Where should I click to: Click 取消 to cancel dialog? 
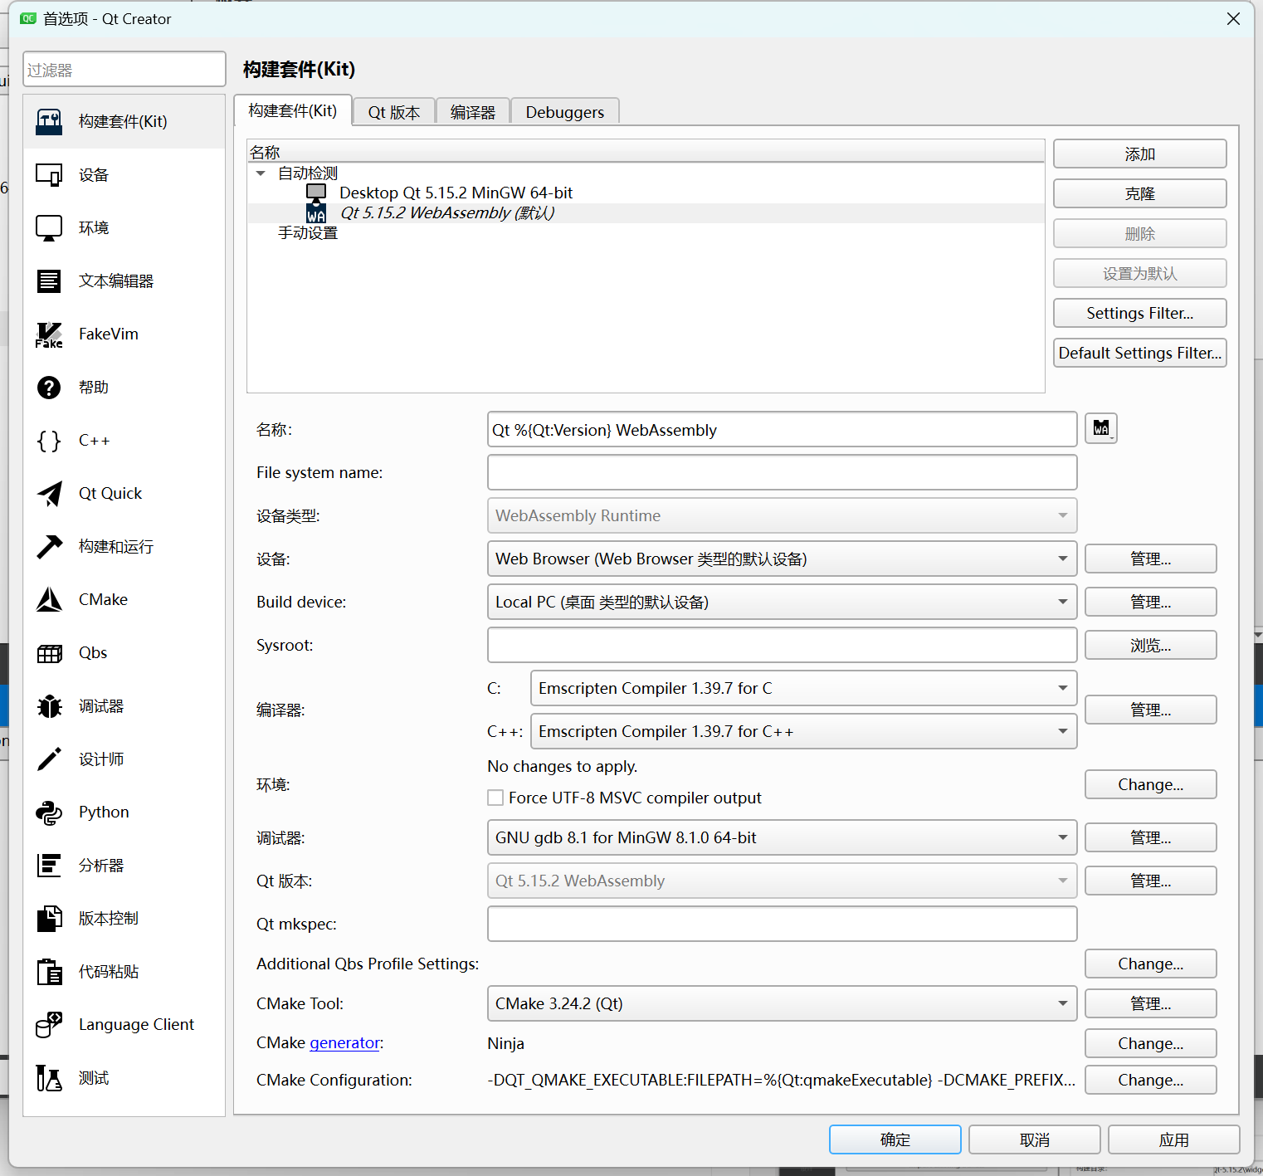click(x=1035, y=1139)
